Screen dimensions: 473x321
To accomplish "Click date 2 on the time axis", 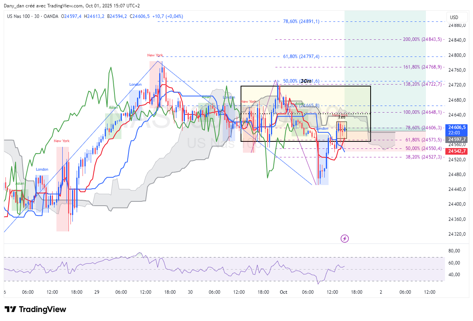I will [381, 292].
